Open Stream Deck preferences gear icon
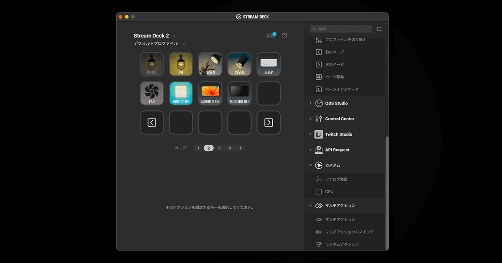The width and height of the screenshot is (502, 263). coord(284,35)
